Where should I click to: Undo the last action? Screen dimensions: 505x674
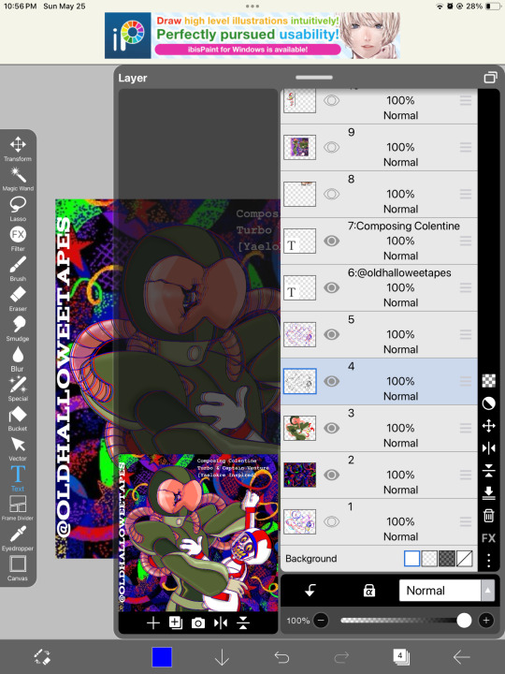[281, 657]
